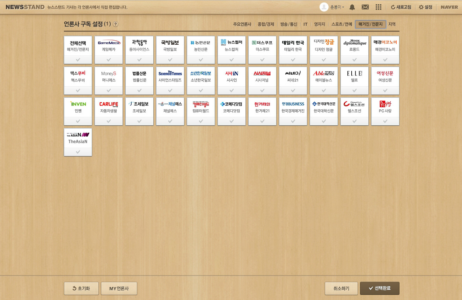Click the 디자인 정글 logo
462x300 pixels.
(324, 42)
